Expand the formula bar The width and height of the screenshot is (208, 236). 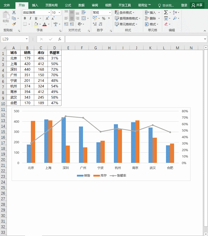coord(205,39)
